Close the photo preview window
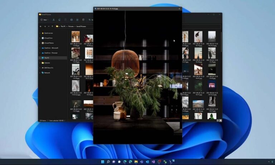 click(179, 9)
